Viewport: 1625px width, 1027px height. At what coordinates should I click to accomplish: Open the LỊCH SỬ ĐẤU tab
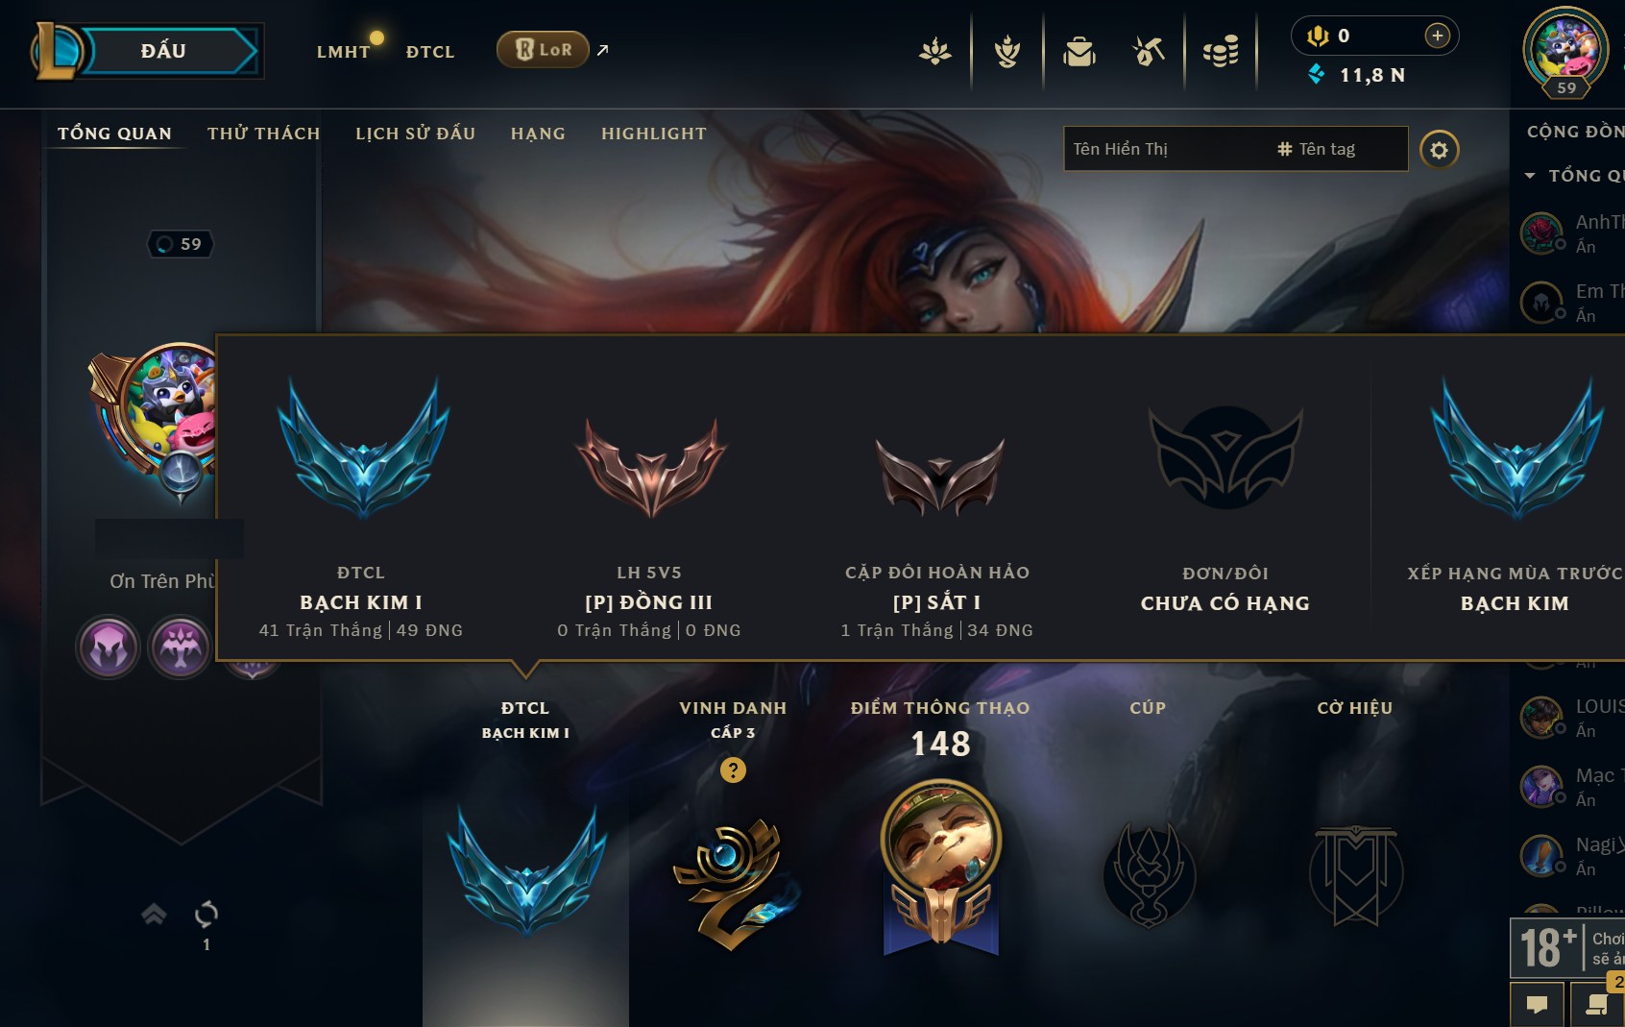pyautogui.click(x=416, y=134)
